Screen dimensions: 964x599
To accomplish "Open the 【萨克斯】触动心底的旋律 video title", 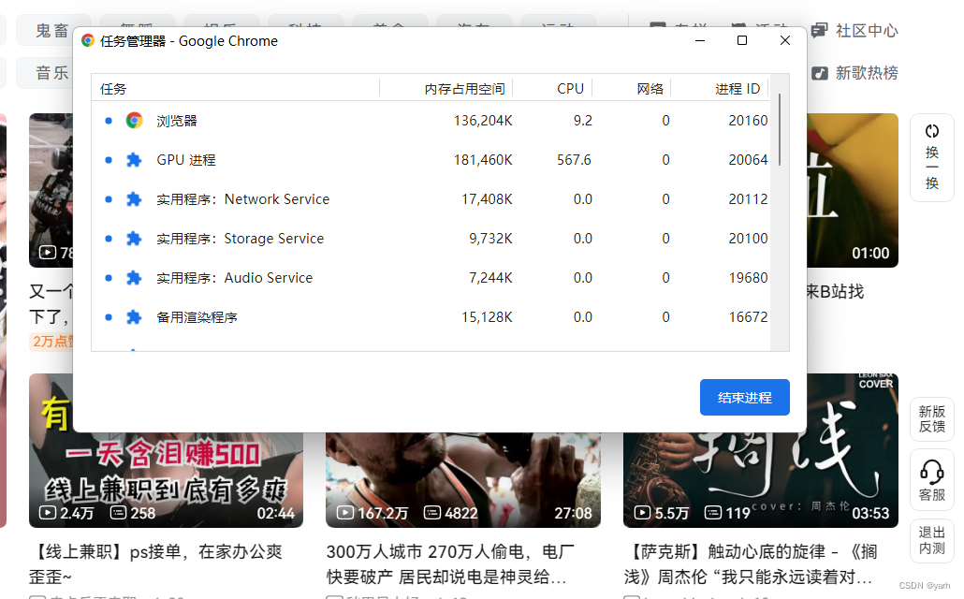I will pyautogui.click(x=750, y=564).
